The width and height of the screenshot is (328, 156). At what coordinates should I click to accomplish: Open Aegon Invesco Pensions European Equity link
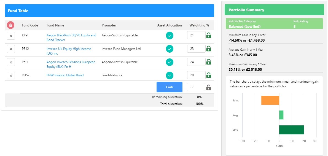71,64
